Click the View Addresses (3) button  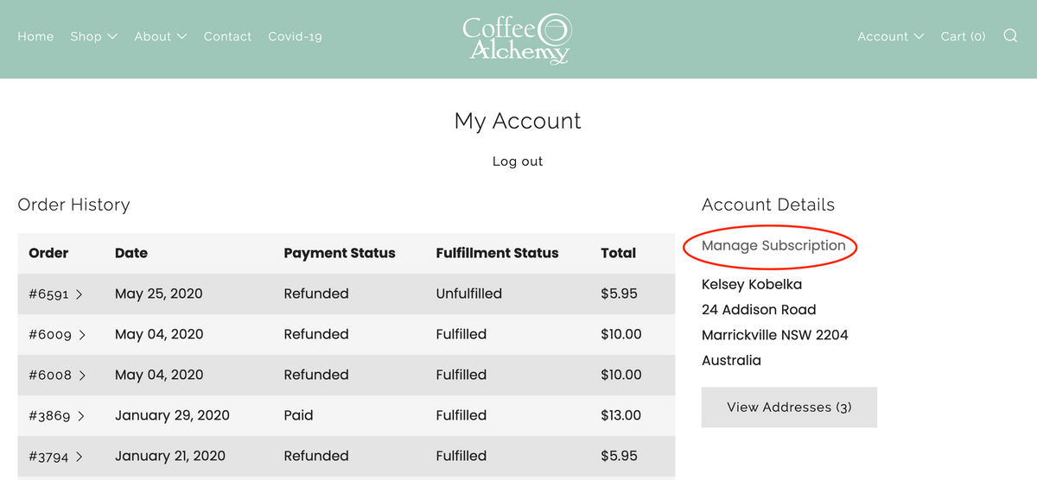(x=789, y=407)
